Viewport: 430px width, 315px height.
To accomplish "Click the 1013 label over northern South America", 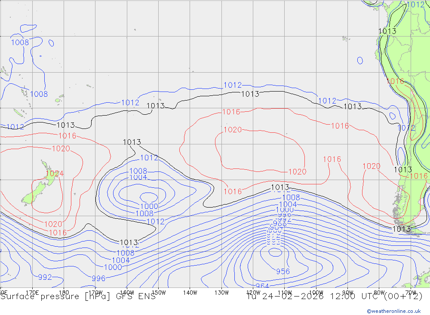I will coord(387,31).
